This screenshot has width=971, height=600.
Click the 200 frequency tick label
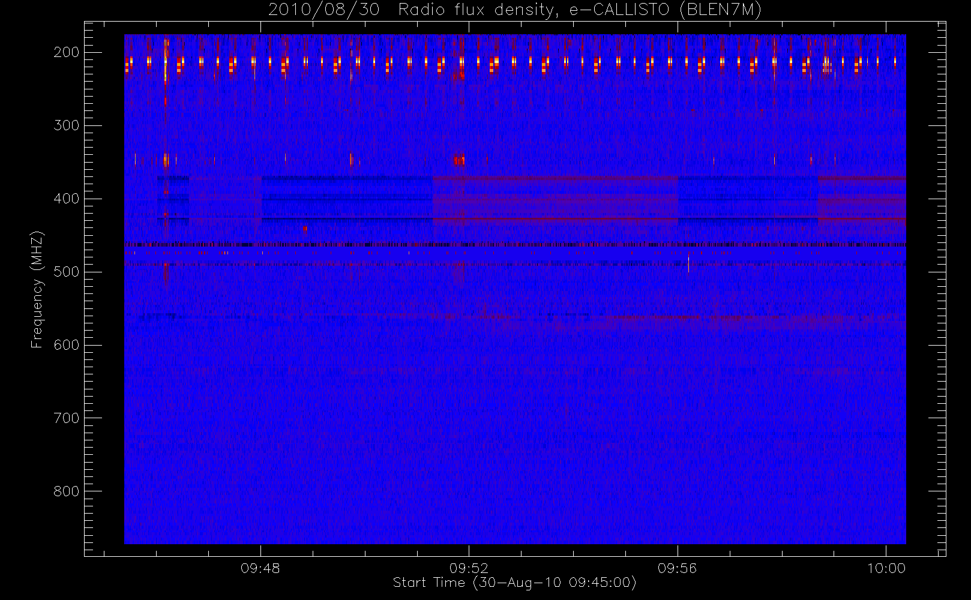pyautogui.click(x=67, y=52)
